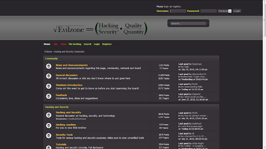Click the '525 Posts' count text
266x149 pixels.
(x=164, y=125)
